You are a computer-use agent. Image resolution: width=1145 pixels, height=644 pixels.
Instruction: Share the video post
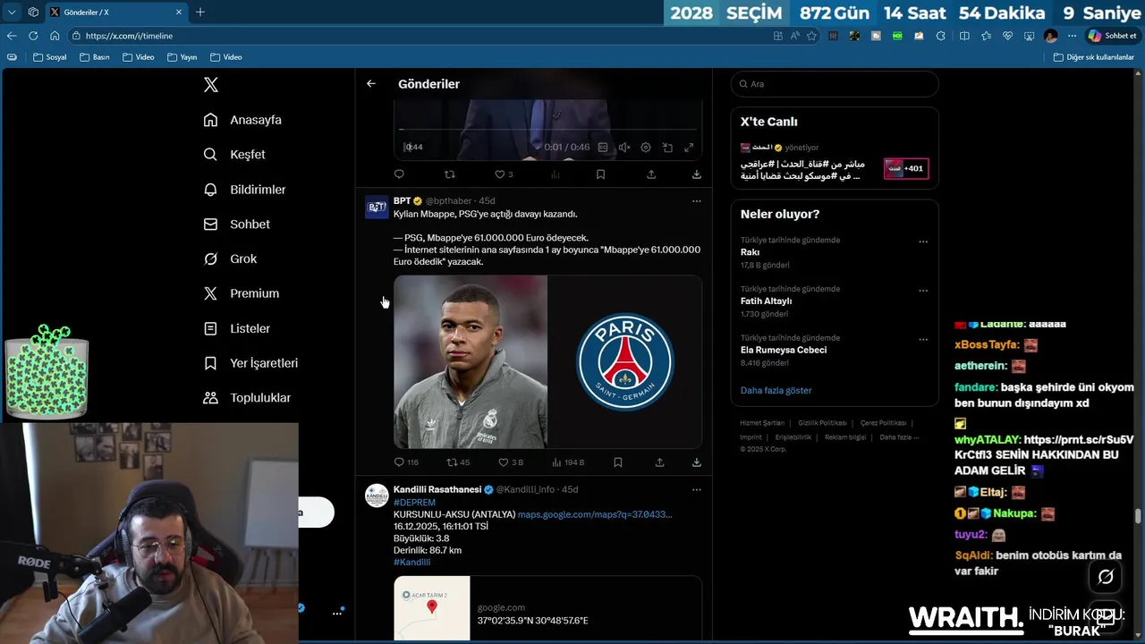click(651, 174)
